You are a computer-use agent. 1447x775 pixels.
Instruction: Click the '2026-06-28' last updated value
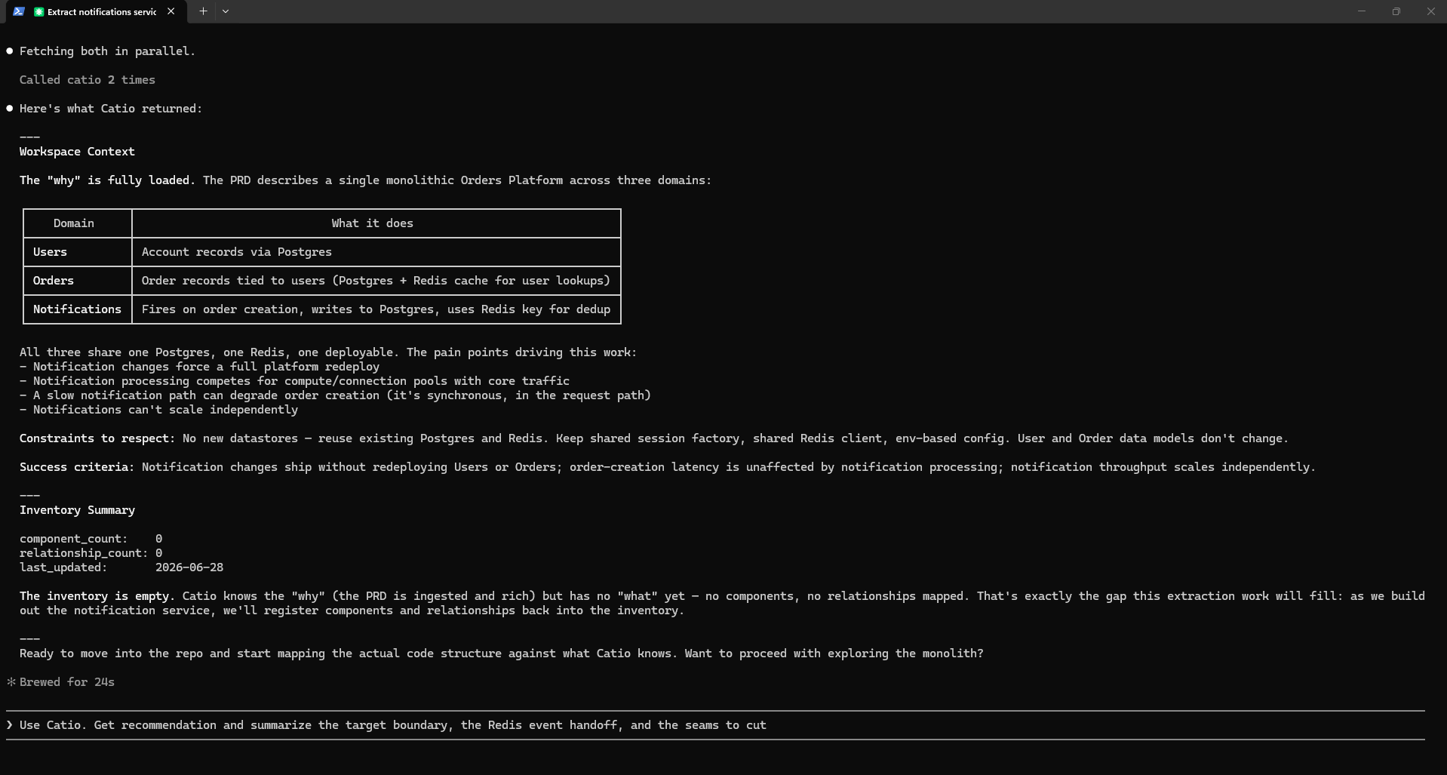pos(189,567)
